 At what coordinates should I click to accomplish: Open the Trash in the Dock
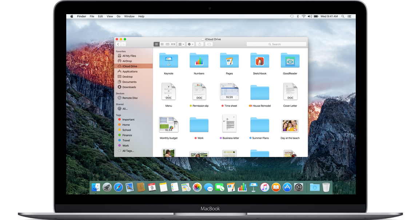pos(326,187)
